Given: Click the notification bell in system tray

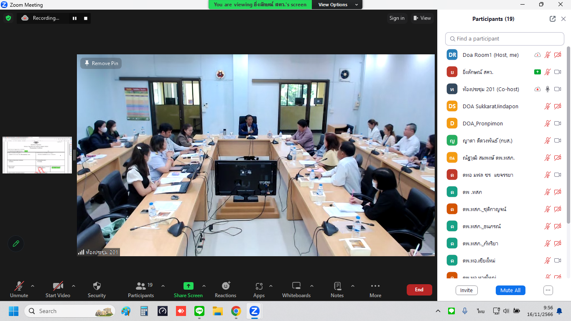Looking at the screenshot, I should (559, 311).
